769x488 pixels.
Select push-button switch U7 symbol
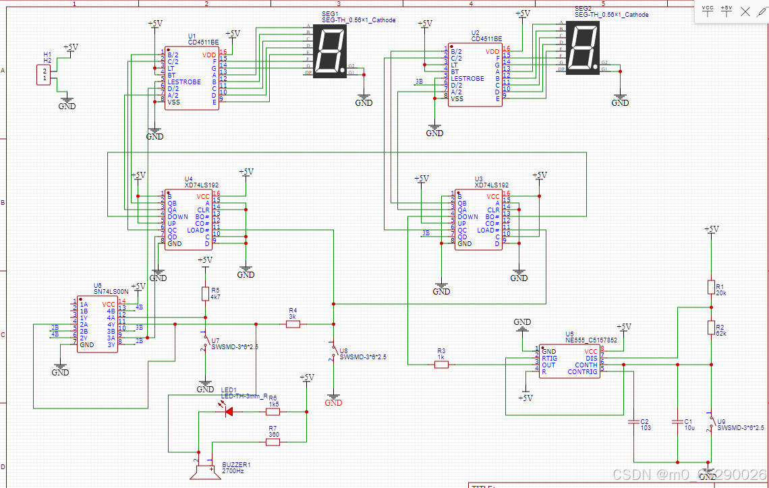coord(206,340)
